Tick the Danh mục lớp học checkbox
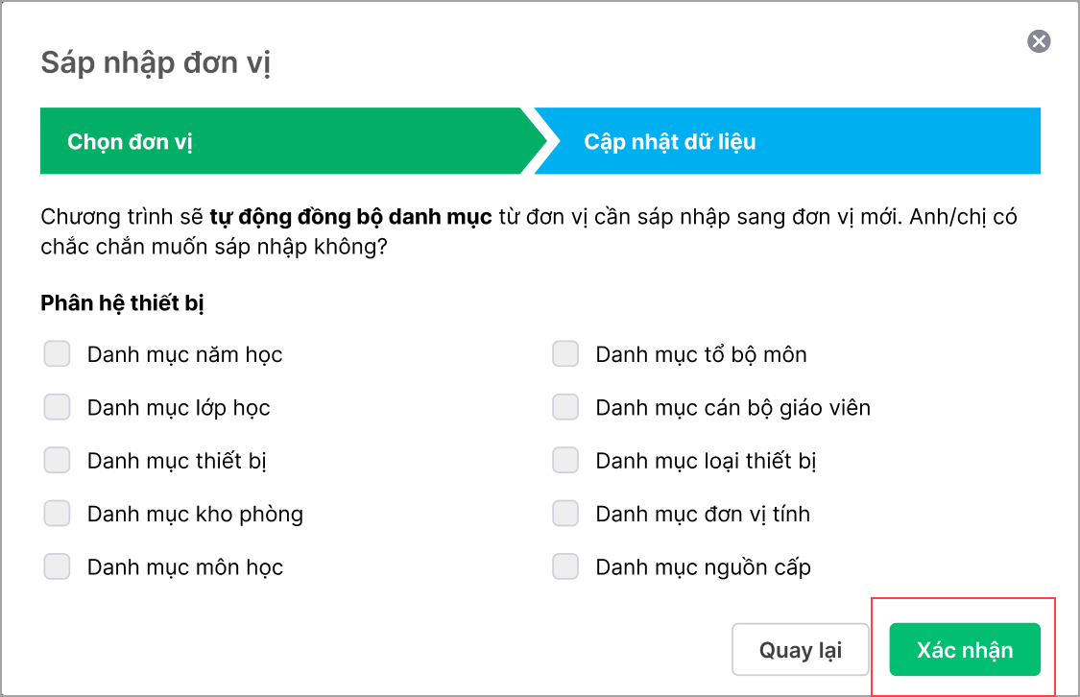The image size is (1080, 697). (58, 407)
